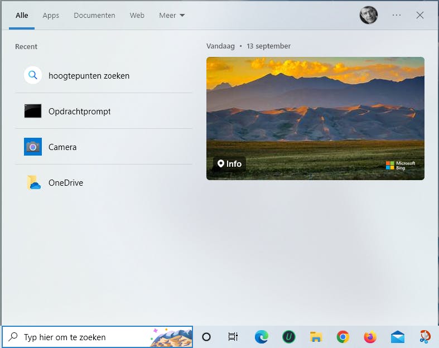Launch Google Chrome from taskbar

pos(343,337)
